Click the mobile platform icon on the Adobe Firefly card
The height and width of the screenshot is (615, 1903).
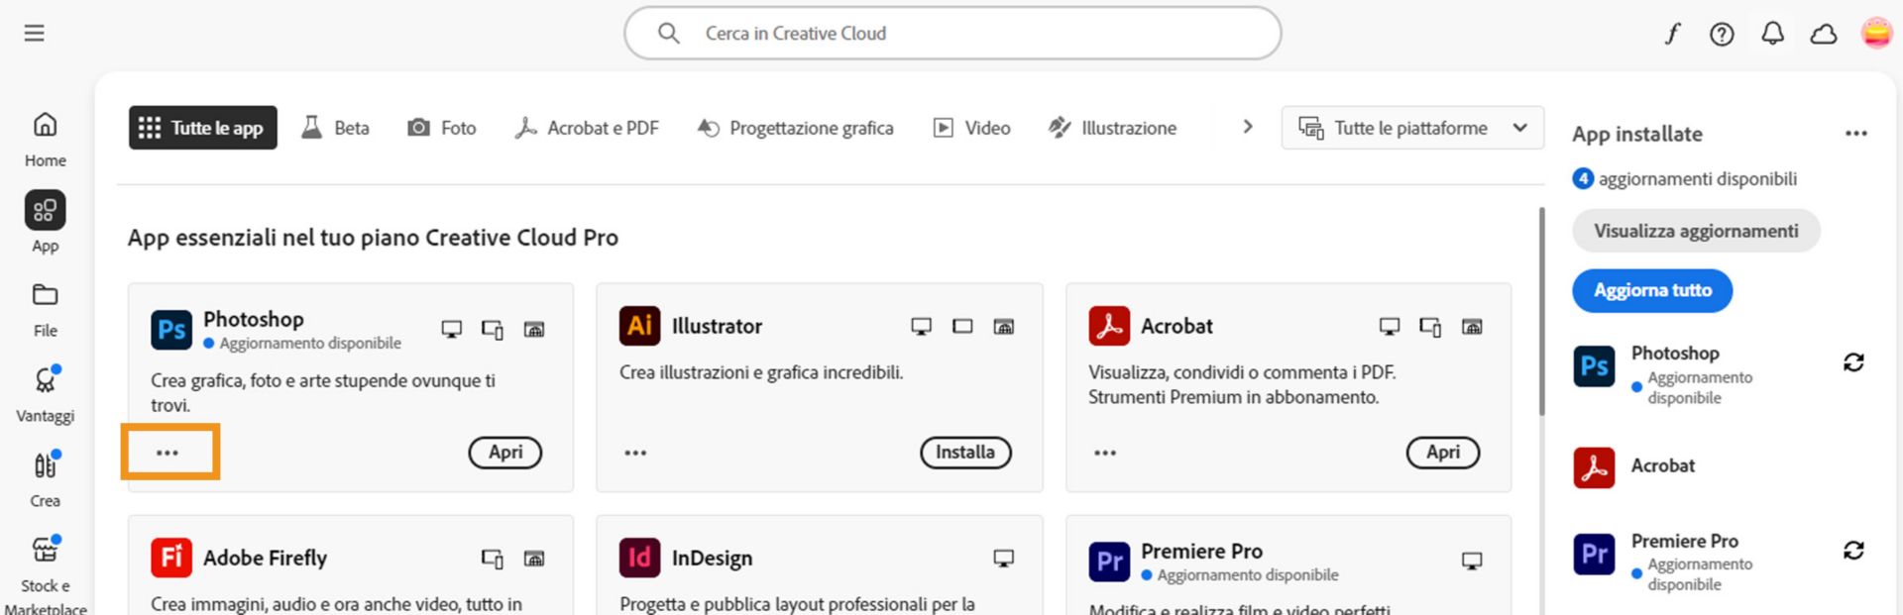(493, 559)
